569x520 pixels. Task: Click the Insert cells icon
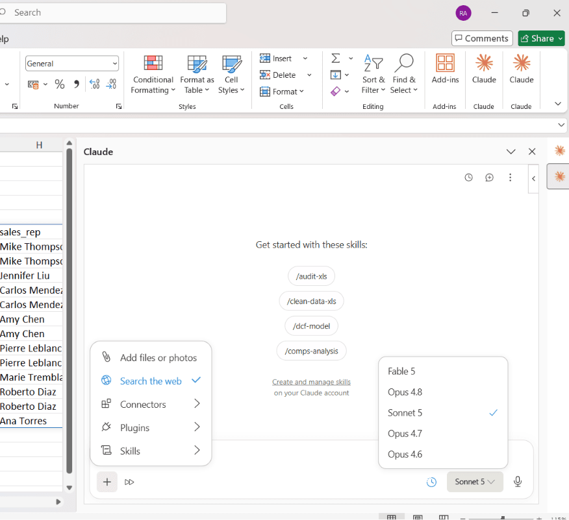(265, 58)
